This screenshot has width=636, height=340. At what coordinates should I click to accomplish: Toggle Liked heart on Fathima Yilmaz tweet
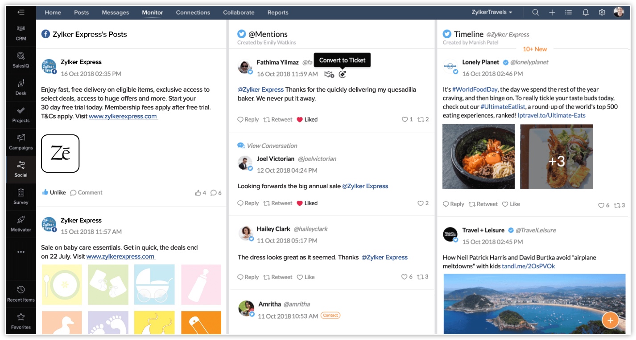point(307,119)
